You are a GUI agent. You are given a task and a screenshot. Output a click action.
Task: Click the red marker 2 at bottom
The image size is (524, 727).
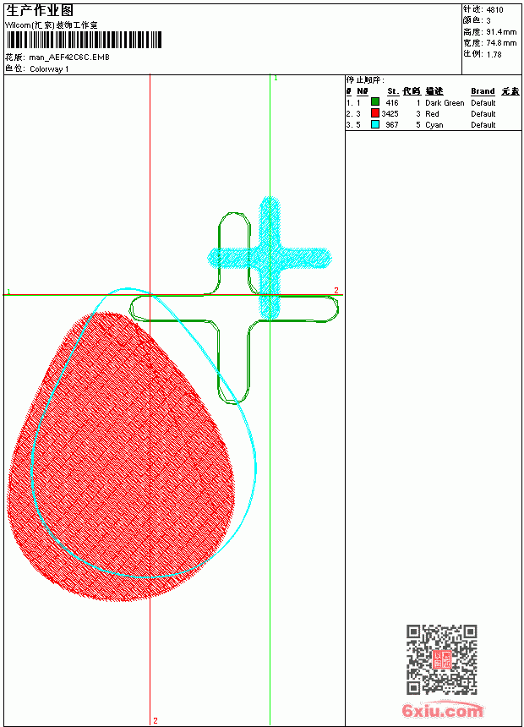156,720
